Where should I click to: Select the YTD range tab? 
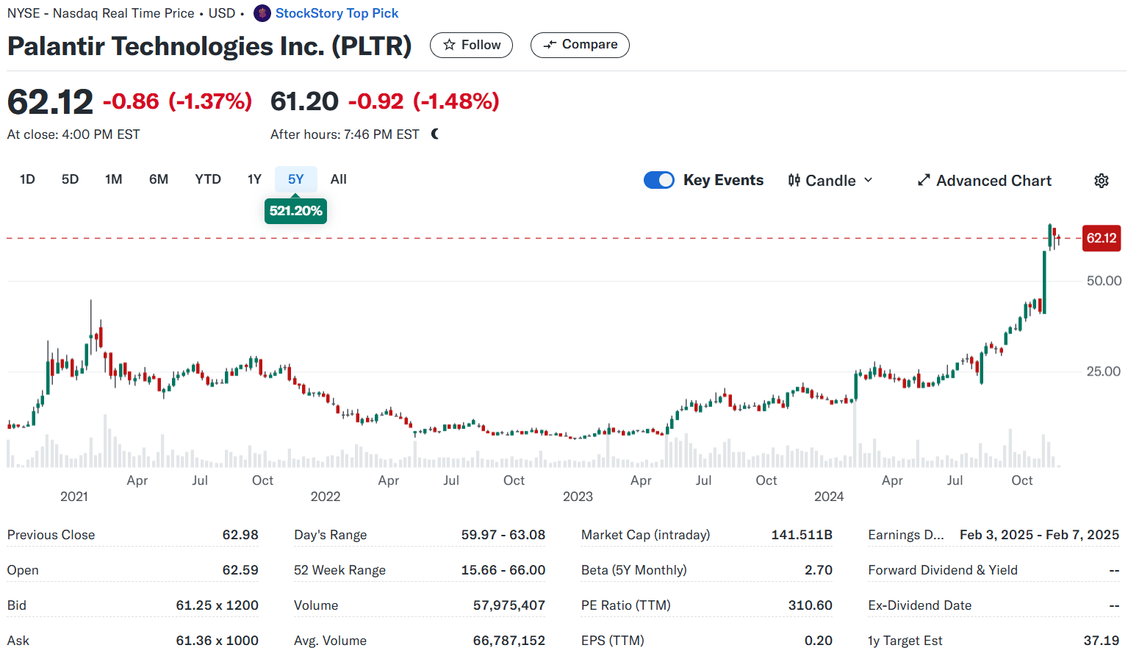pyautogui.click(x=208, y=179)
